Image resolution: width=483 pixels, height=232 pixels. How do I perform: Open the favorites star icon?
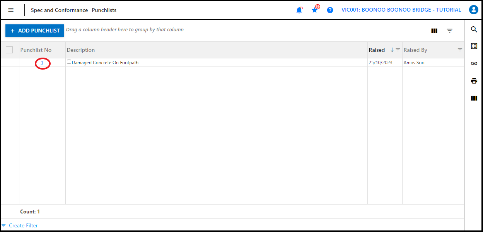click(315, 10)
